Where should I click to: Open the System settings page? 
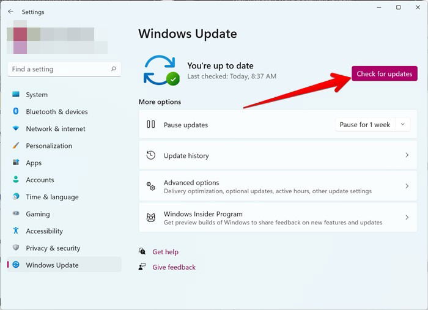(64, 95)
